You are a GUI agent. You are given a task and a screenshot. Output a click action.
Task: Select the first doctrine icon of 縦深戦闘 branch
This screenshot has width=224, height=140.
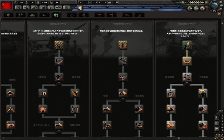tap(171, 93)
